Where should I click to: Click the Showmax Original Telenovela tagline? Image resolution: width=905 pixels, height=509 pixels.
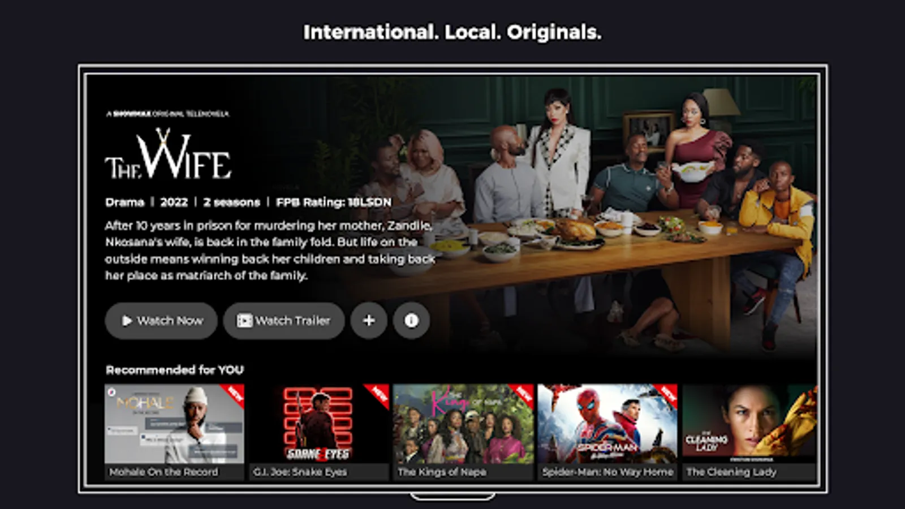click(168, 114)
